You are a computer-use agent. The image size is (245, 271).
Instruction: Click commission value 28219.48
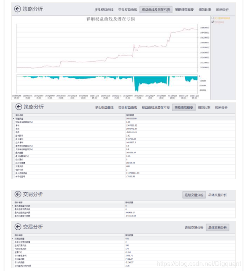tap(131, 163)
